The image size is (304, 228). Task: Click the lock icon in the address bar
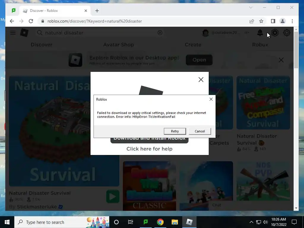[x=43, y=21]
